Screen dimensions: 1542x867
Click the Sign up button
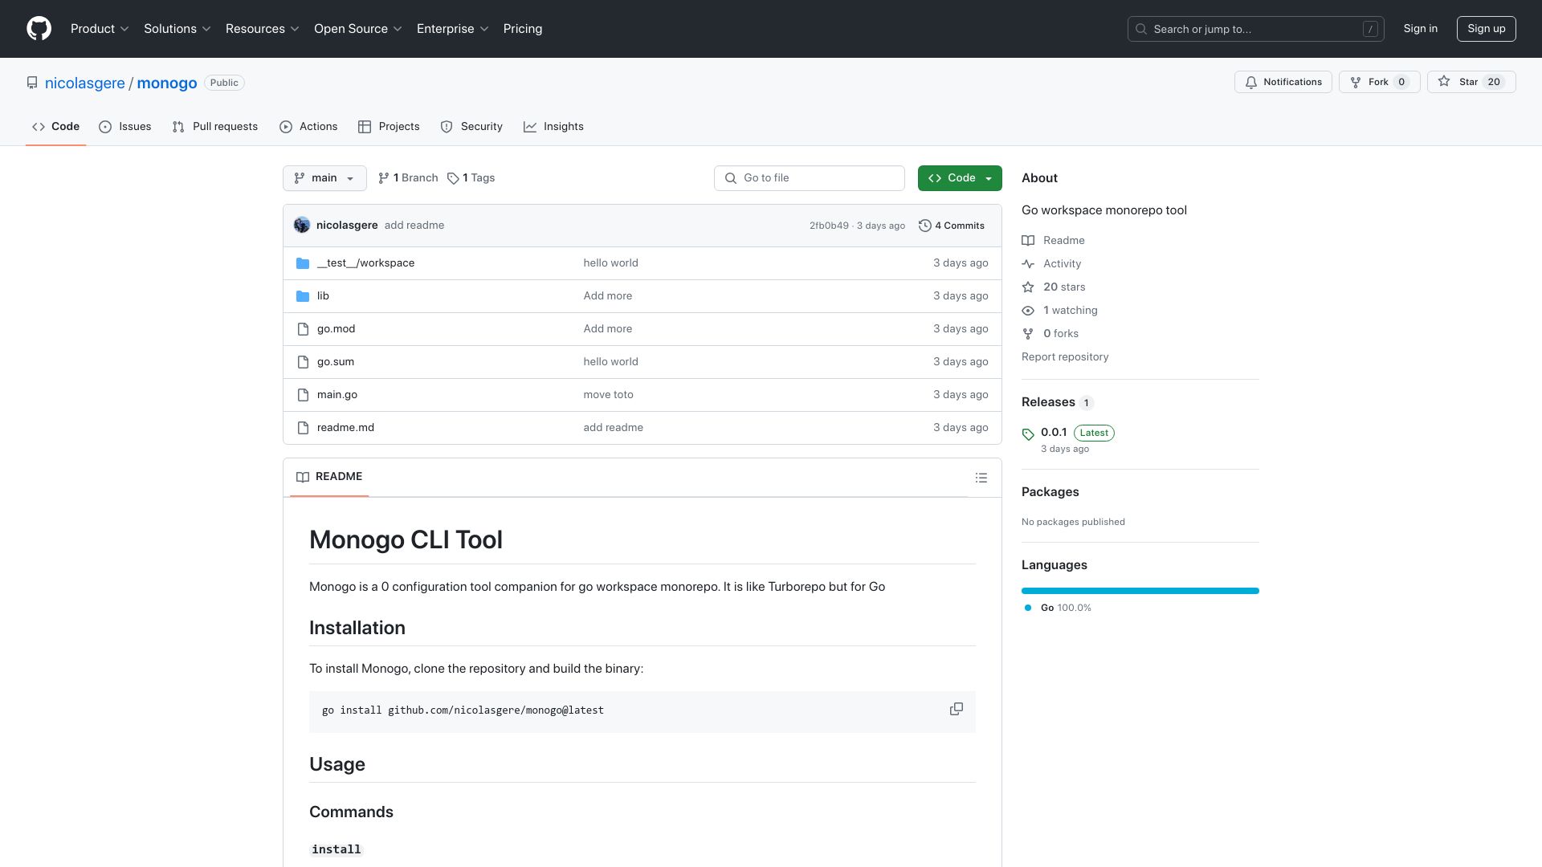pyautogui.click(x=1486, y=29)
